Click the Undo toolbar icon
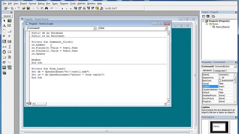 click(52, 8)
